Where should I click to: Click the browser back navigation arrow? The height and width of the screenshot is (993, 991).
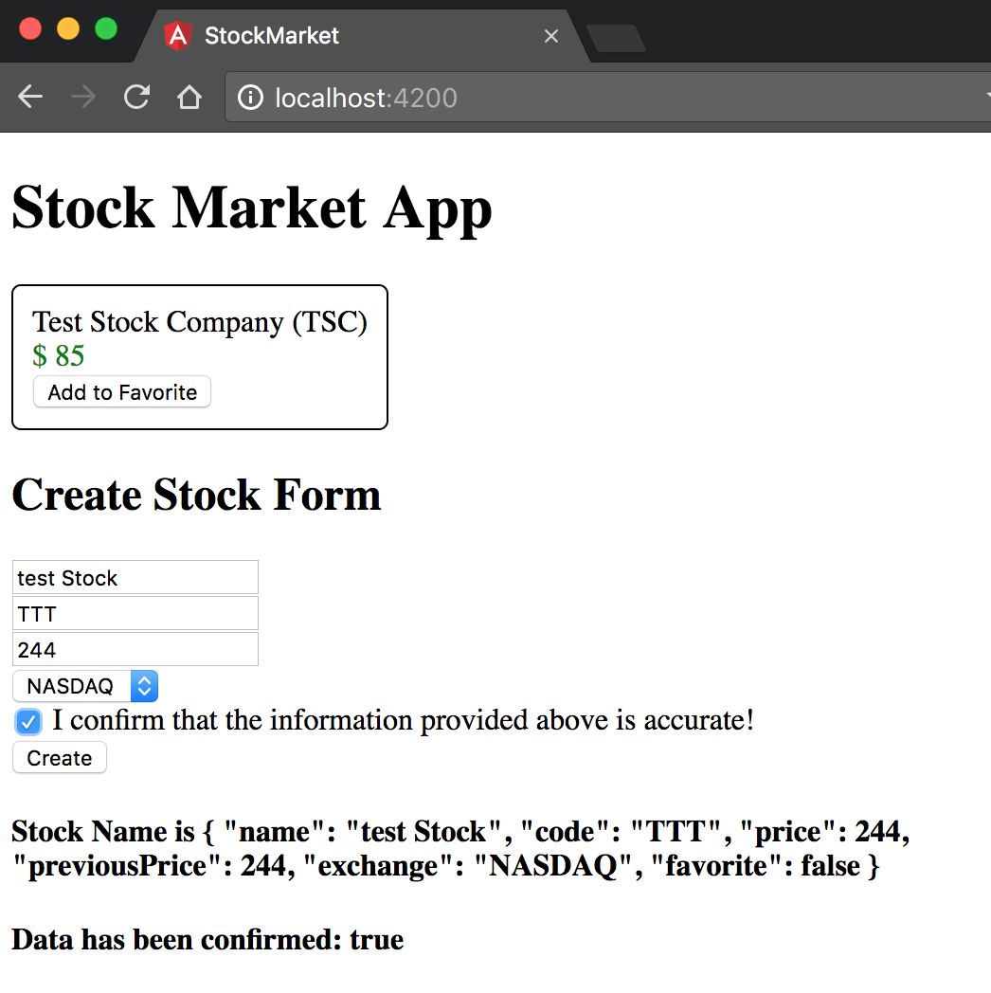[x=29, y=96]
